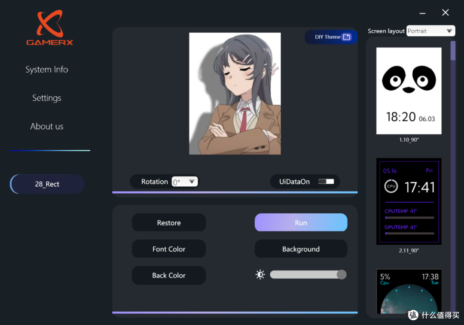464x325 pixels.
Task: Open DIY Theme editor
Action: [331, 37]
